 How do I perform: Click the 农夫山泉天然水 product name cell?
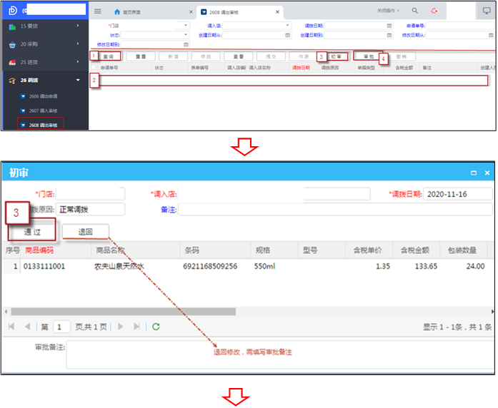(119, 266)
